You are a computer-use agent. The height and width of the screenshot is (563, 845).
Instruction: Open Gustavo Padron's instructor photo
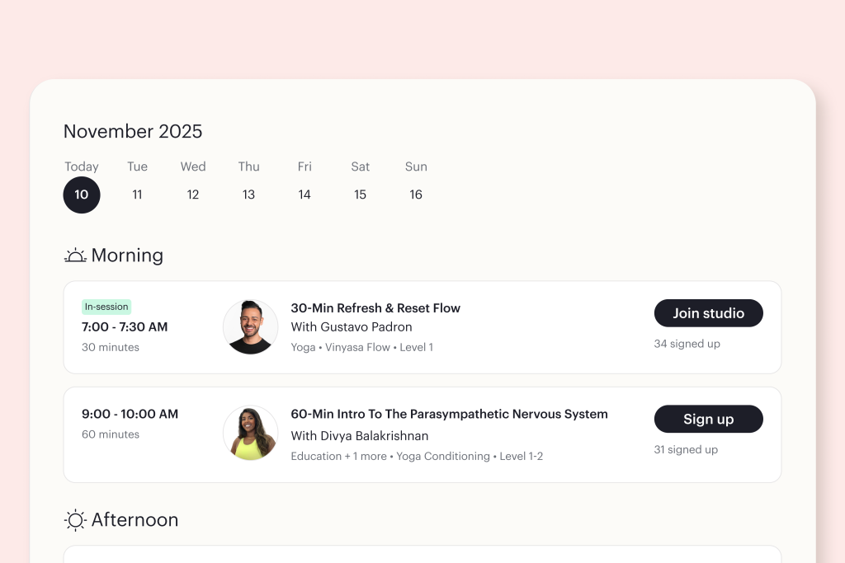pos(250,327)
